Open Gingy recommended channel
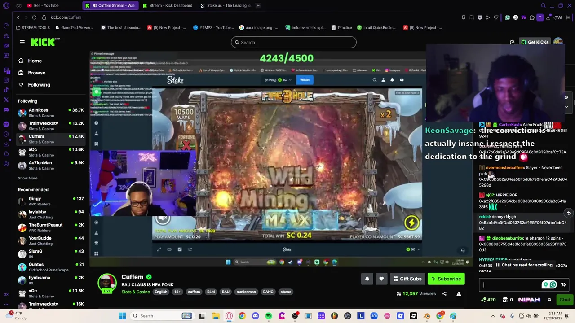The height and width of the screenshot is (323, 575). pyautogui.click(x=51, y=201)
